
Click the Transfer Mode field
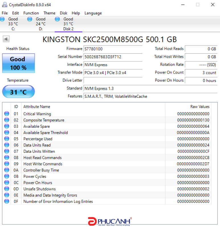113,72
